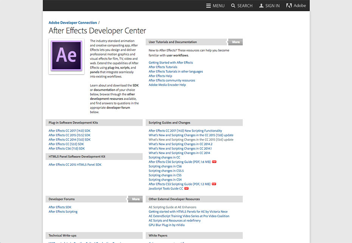Open AE Scripting Guide at AE Enhancers
This screenshot has height=243, width=352.
(x=172, y=207)
